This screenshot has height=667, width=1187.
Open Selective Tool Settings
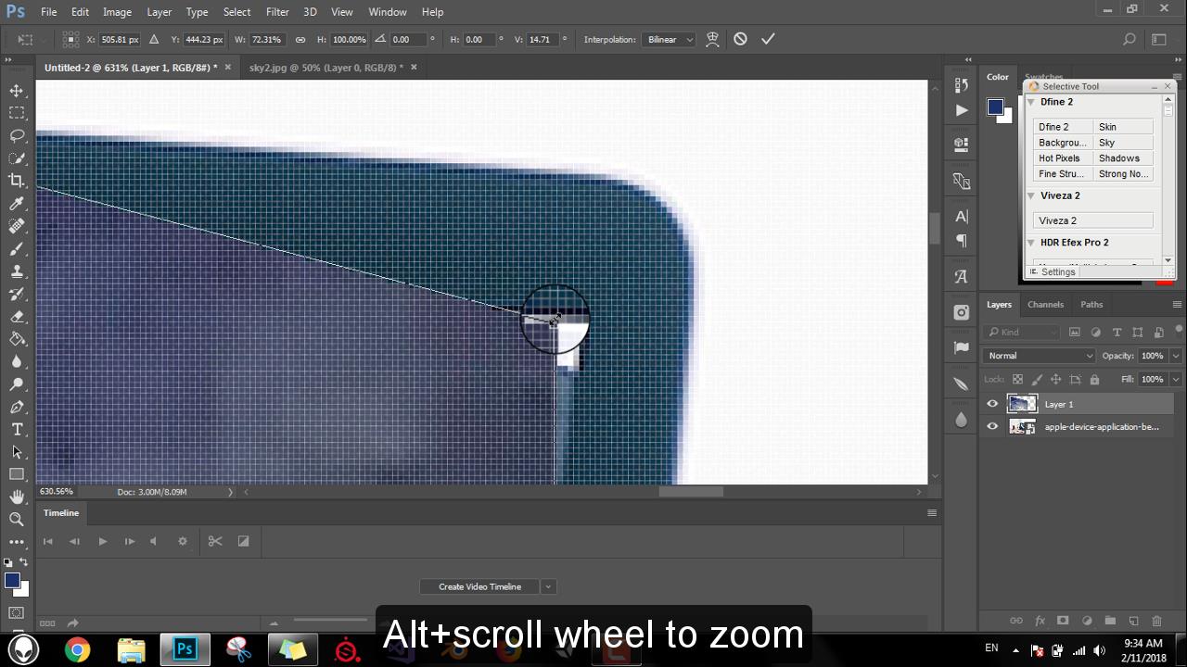click(x=1053, y=271)
